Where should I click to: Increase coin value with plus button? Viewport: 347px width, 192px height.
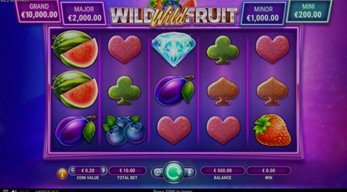[104, 170]
